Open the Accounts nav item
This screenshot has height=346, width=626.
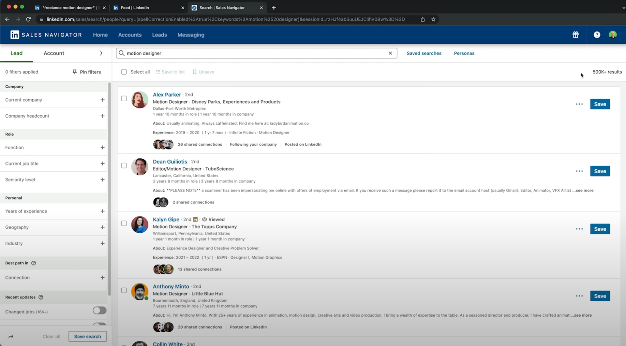130,35
